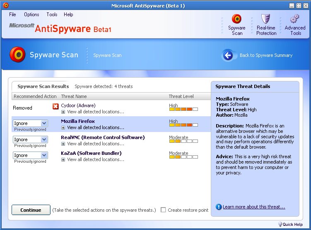Image resolution: width=311 pixels, height=230 pixels.
Task: Open Real-time Protection shield icon
Action: pyautogui.click(x=266, y=19)
